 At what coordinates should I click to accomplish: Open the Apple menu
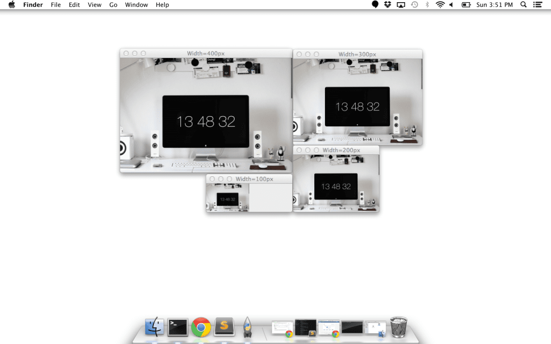[11, 5]
